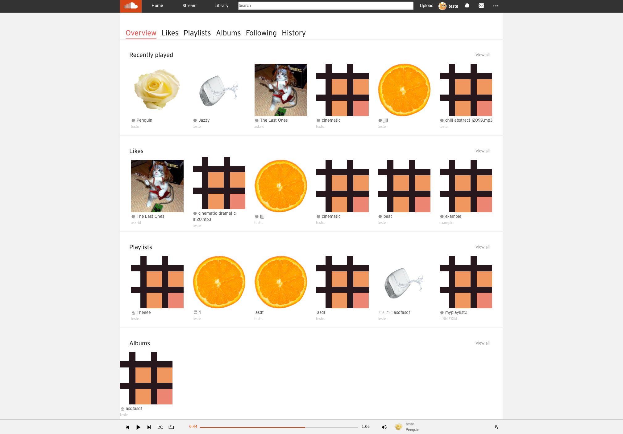Open the History tab
This screenshot has height=434, width=623.
point(293,33)
